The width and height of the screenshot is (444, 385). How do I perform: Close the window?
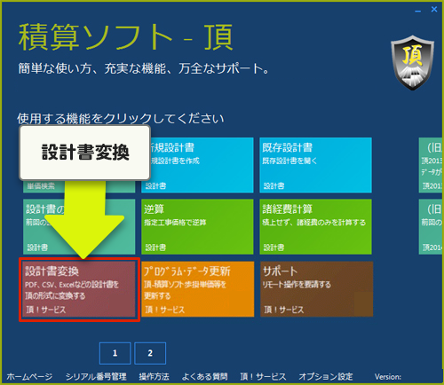click(434, 10)
